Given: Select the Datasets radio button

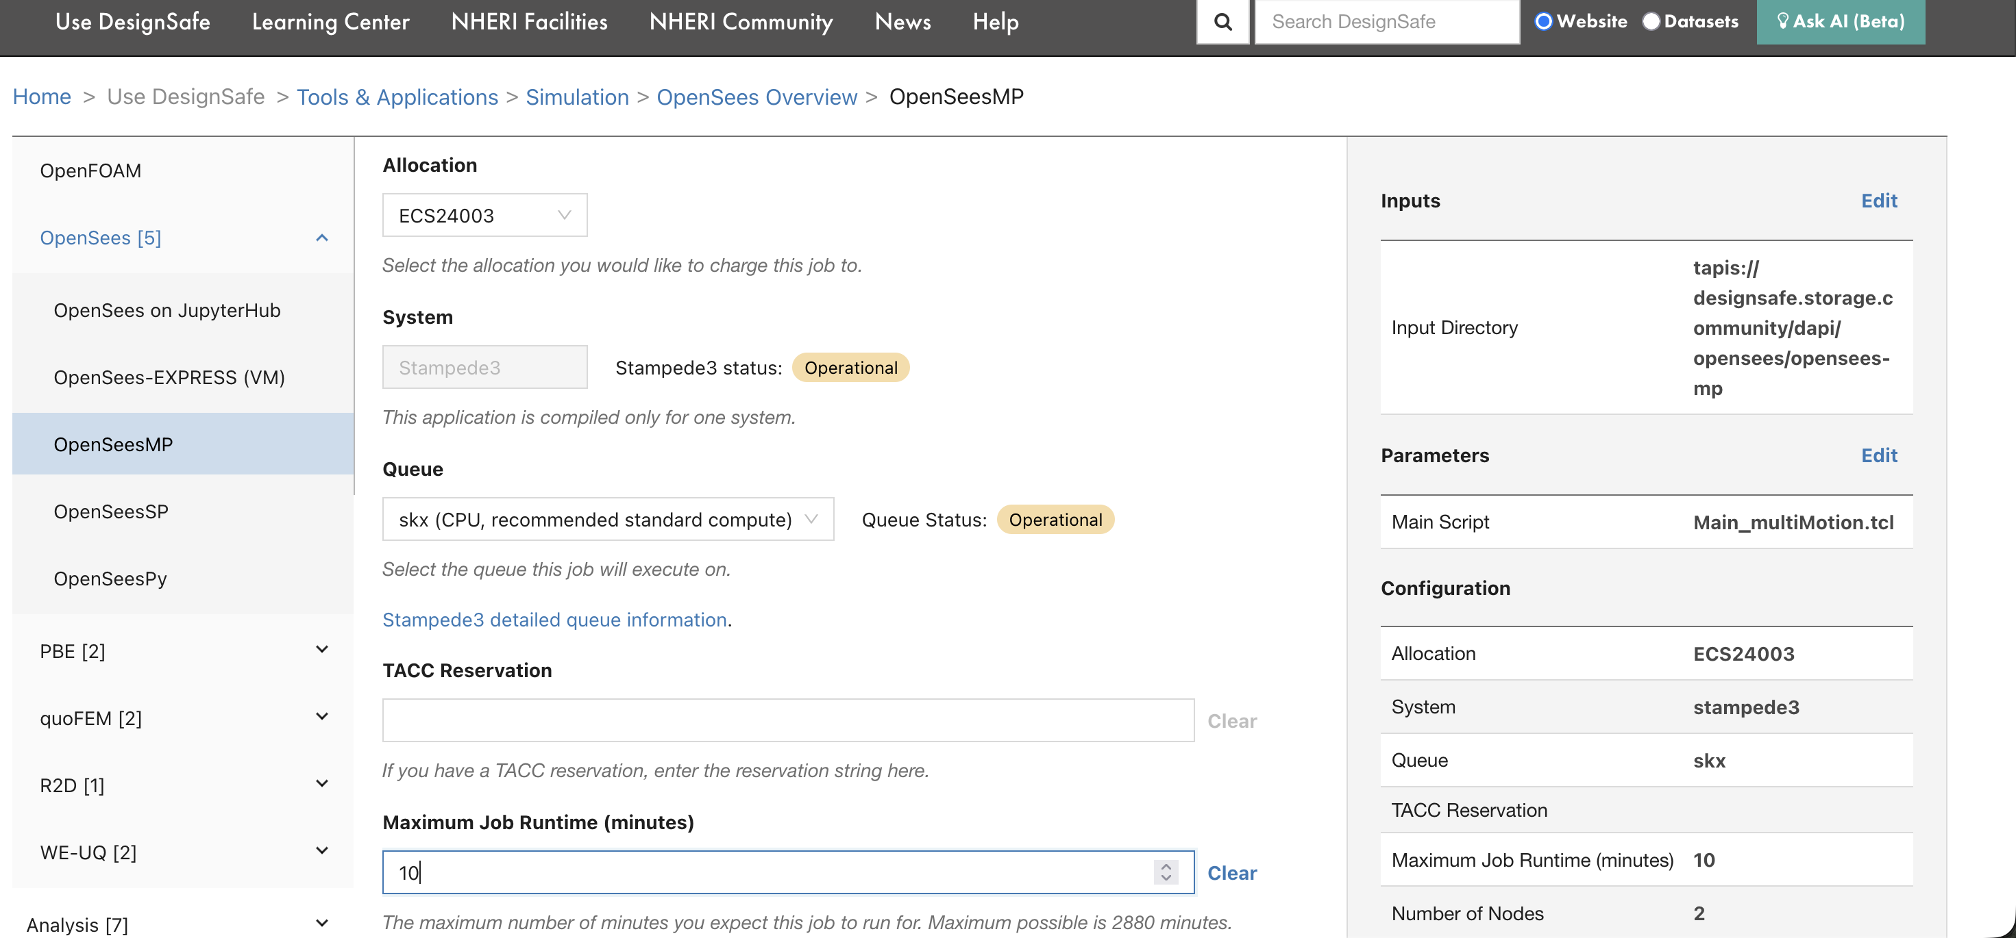Looking at the screenshot, I should coord(1651,21).
